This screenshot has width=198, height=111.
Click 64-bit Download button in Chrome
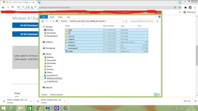coord(25,25)
